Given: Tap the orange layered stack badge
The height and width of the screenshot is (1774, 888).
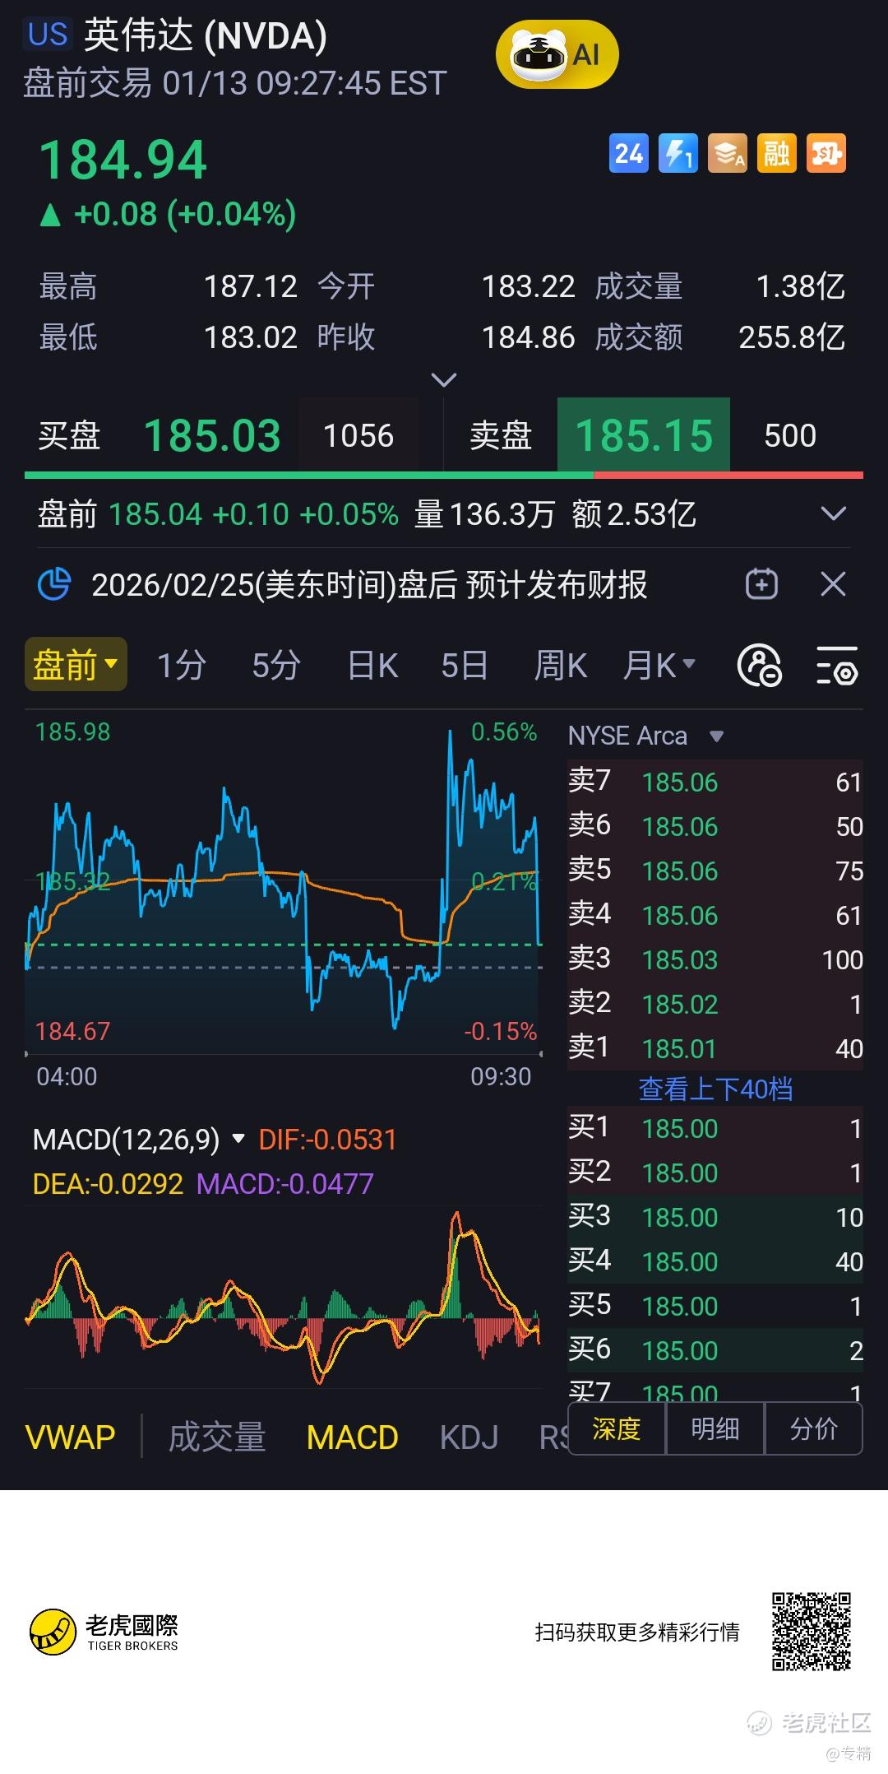Looking at the screenshot, I should (728, 154).
